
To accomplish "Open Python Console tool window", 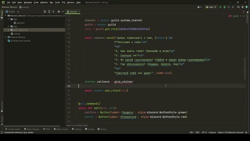I will [61, 129].
